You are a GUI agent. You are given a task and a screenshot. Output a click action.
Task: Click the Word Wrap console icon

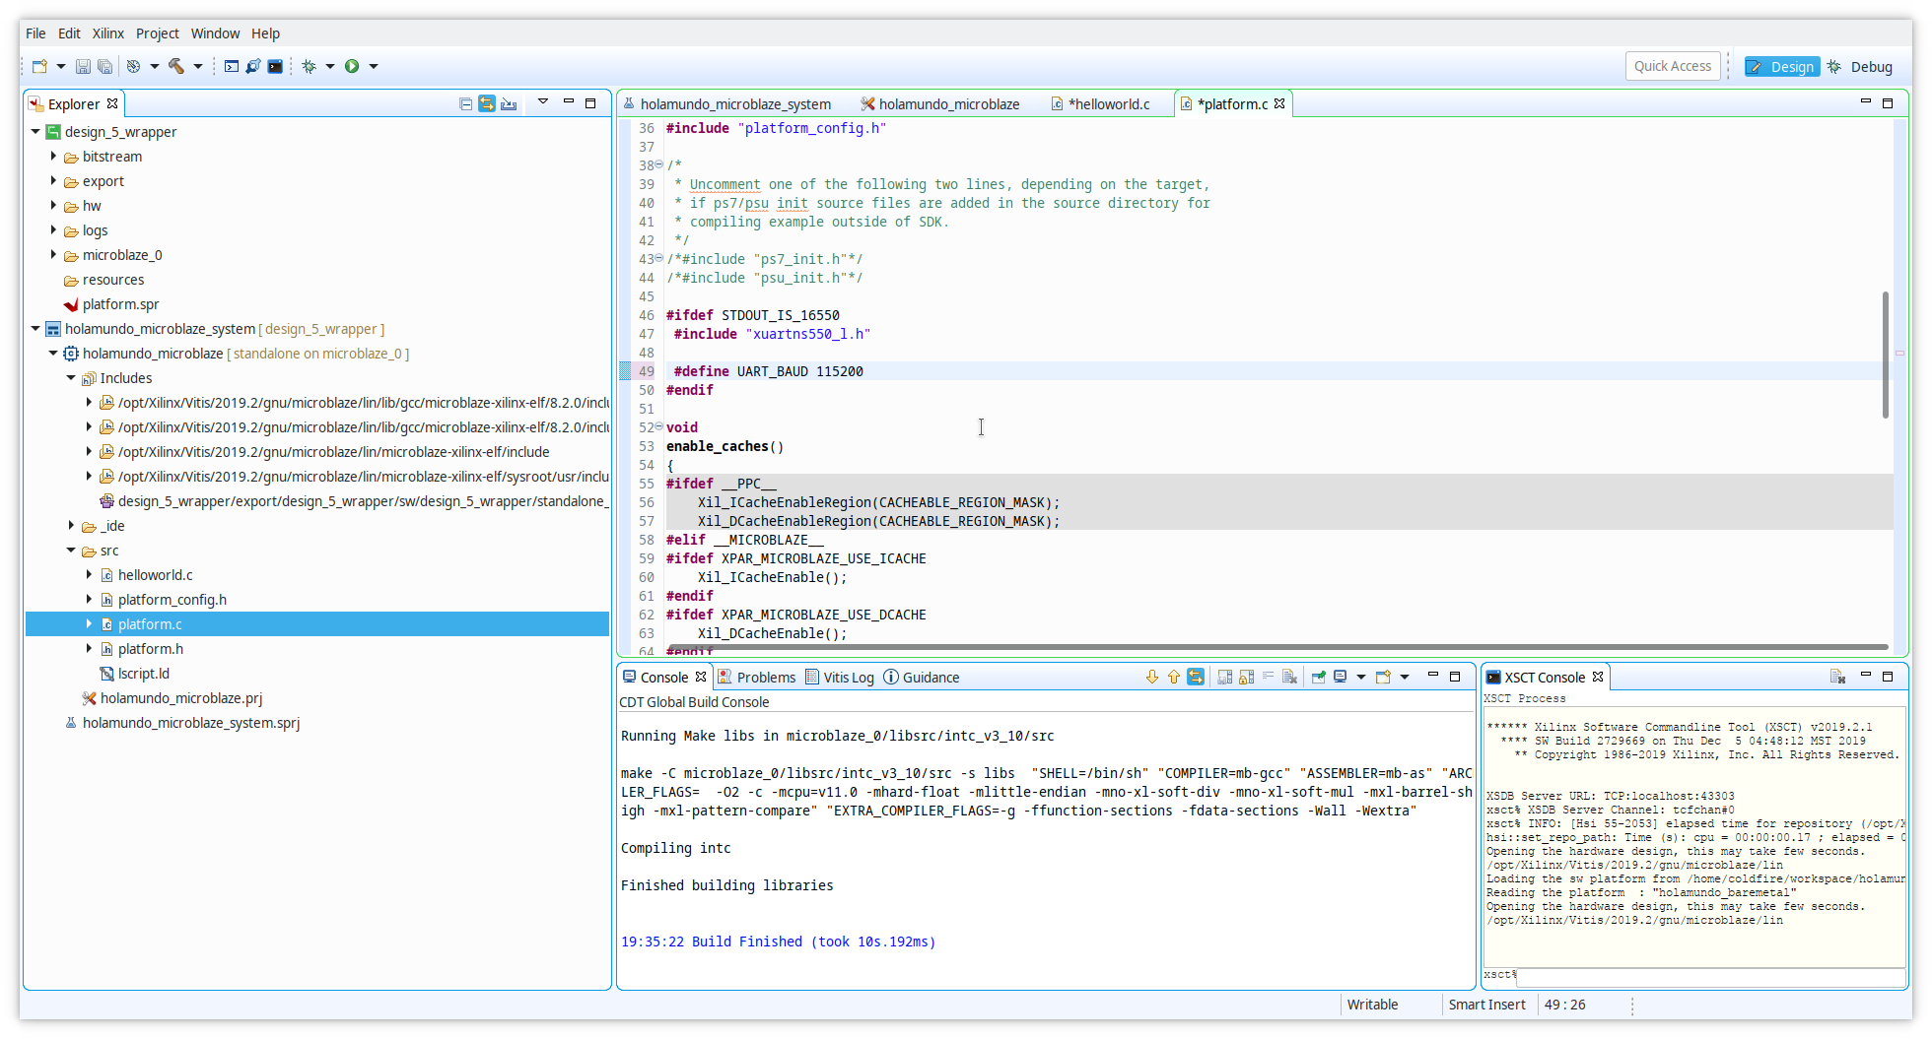(1268, 677)
